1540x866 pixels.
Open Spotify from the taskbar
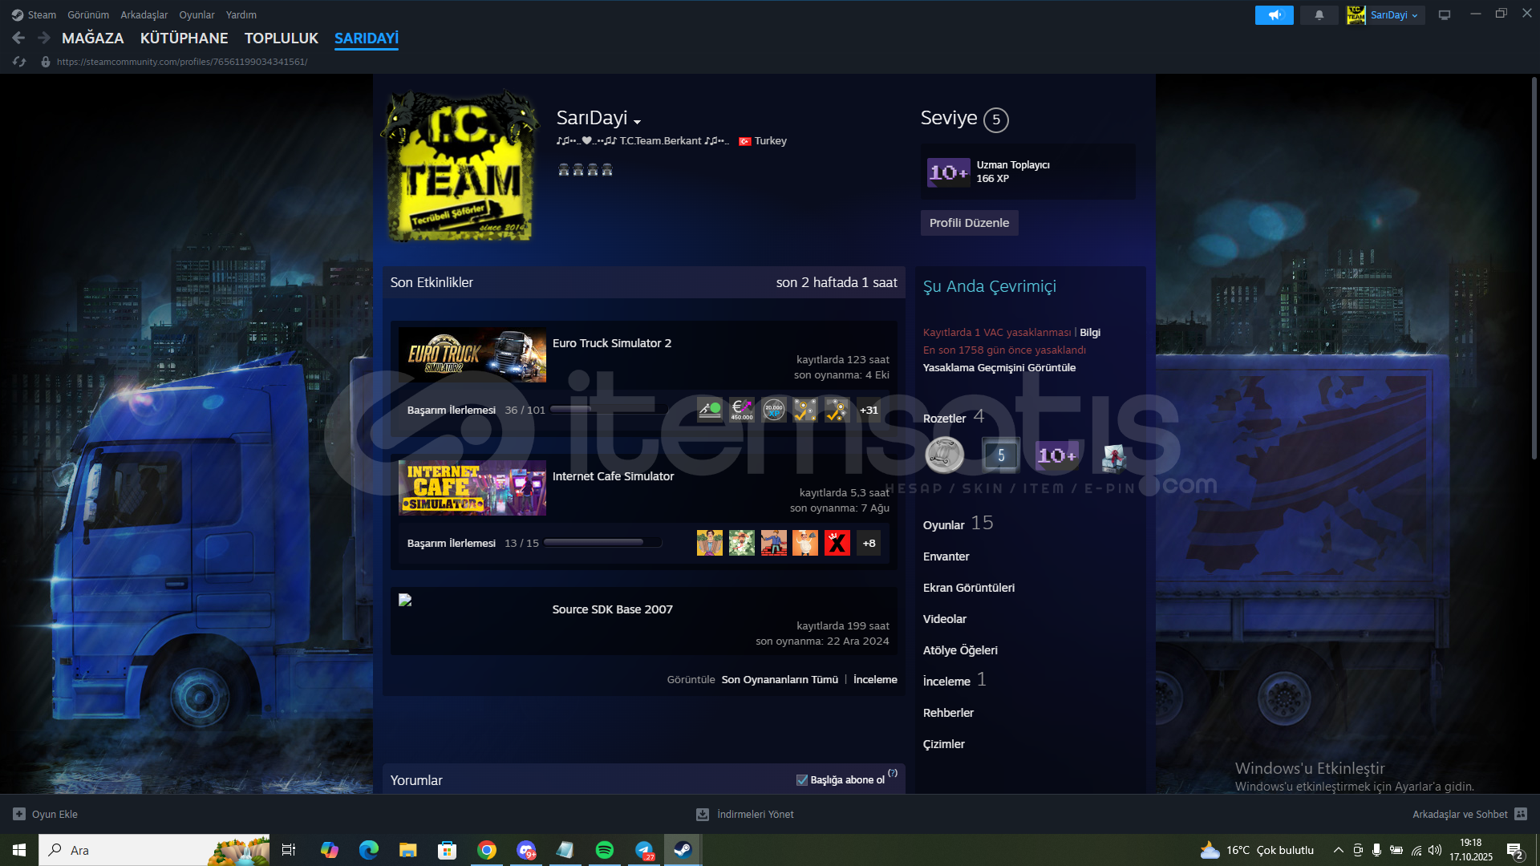point(605,850)
